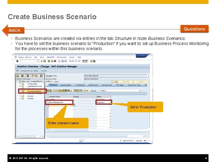Click the green Back arrow icon
The width and height of the screenshot is (216, 162).
click(x=49, y=61)
